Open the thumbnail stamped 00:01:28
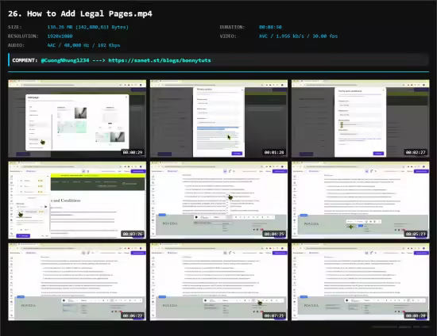 (218, 119)
